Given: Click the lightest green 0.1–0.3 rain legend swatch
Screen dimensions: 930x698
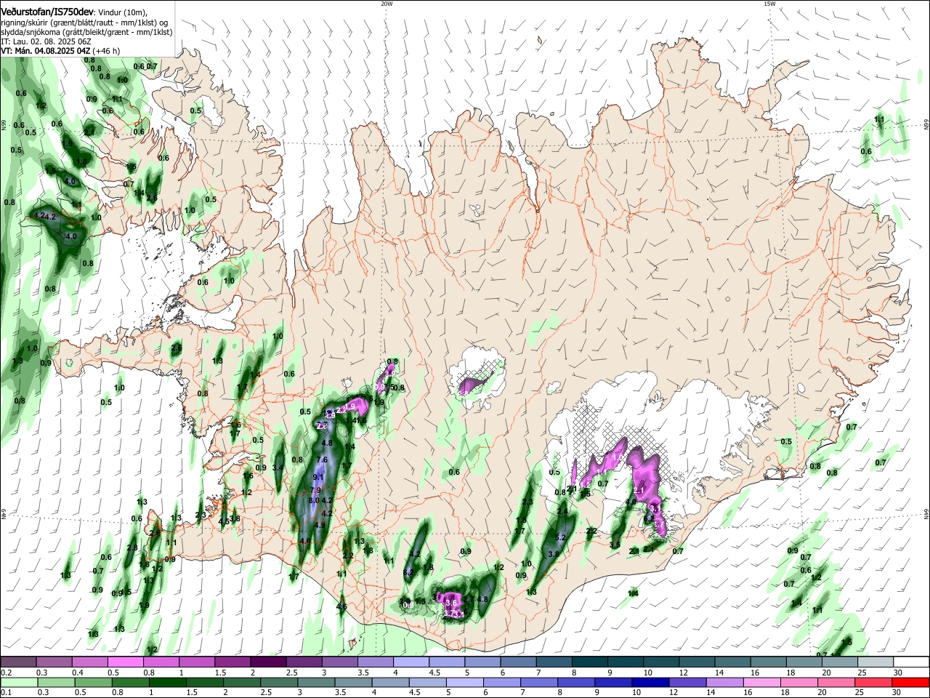Looking at the screenshot, I should tap(18, 682).
